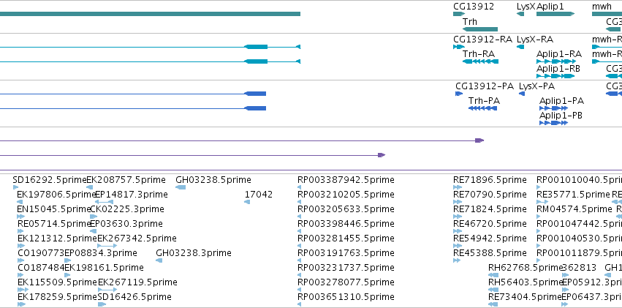Select the Trh gene arrow

[x=480, y=29]
